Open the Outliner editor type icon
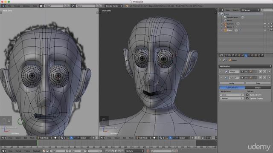 221,10
